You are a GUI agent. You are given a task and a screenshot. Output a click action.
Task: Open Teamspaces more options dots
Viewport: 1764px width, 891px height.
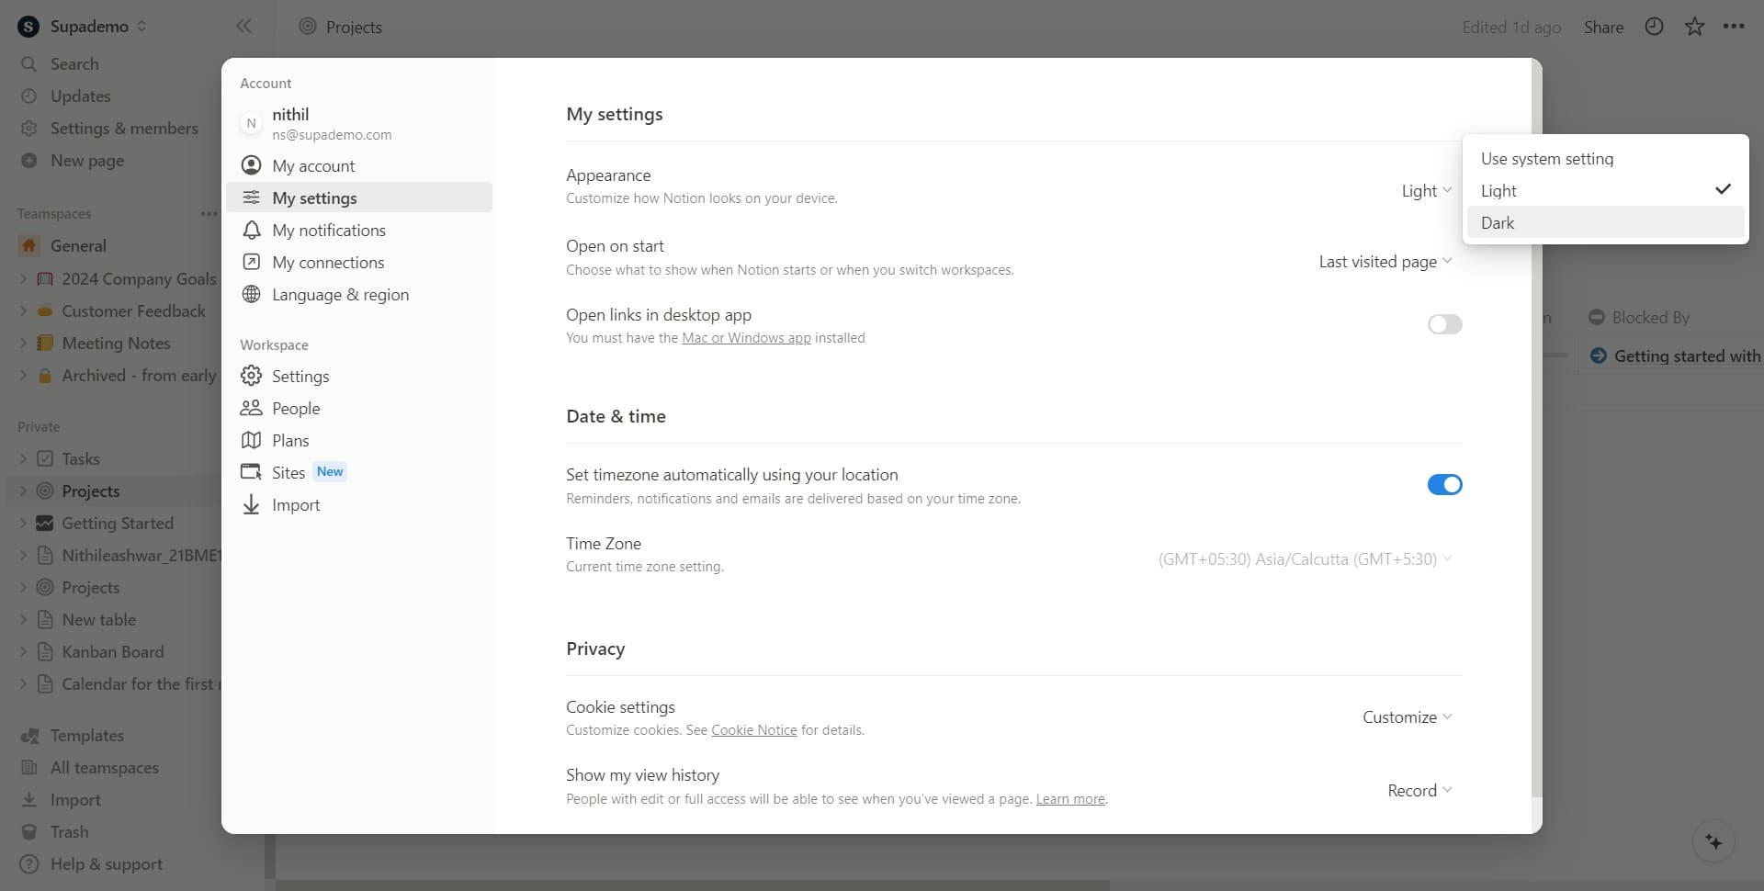click(x=209, y=214)
